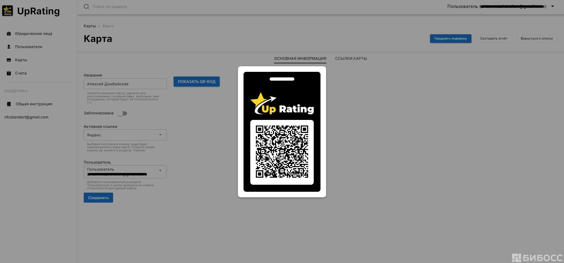Switch to Ссылки карты tab

pyautogui.click(x=351, y=59)
